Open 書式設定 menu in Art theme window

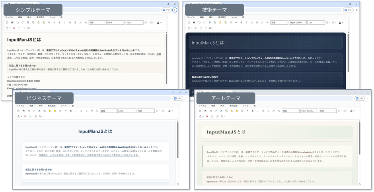233,106
